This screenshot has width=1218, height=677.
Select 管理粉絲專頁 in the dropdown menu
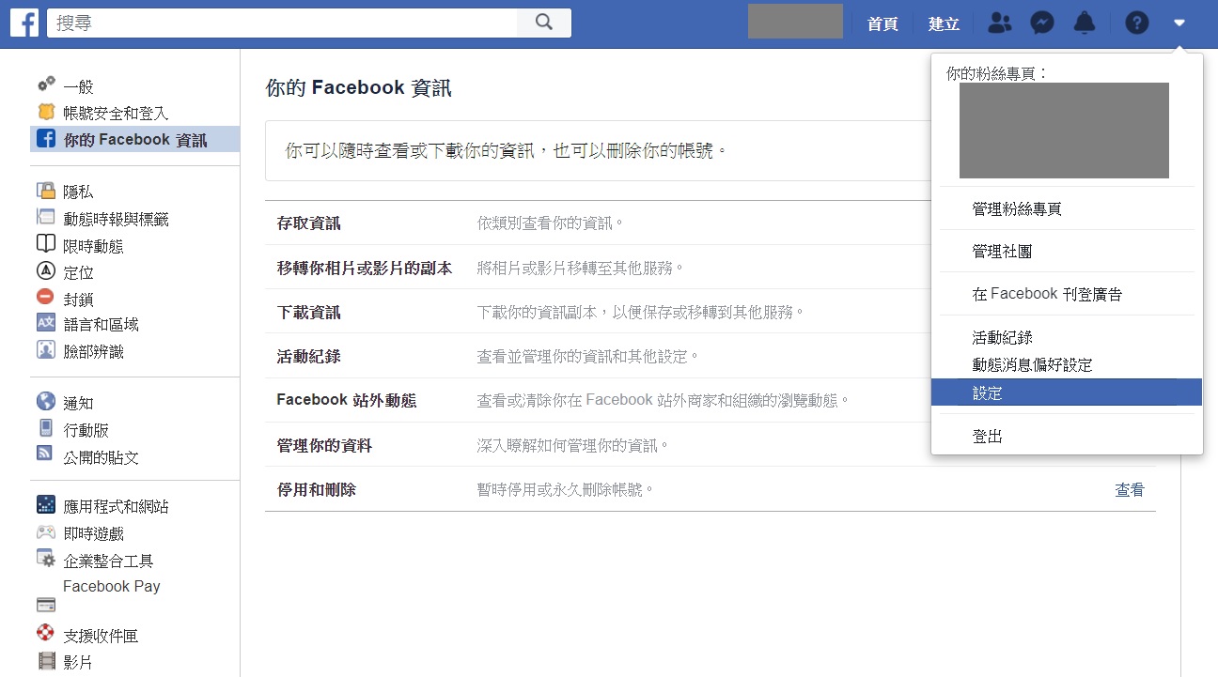pos(1017,209)
